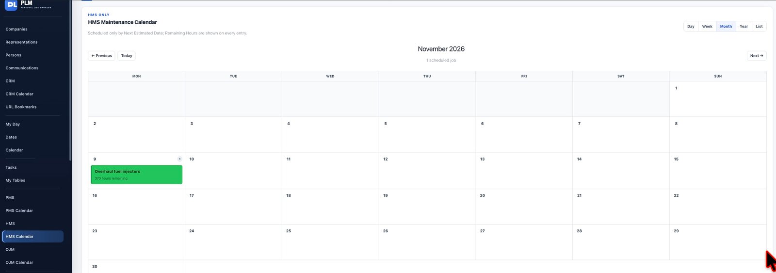Switch to Year view

click(x=744, y=27)
